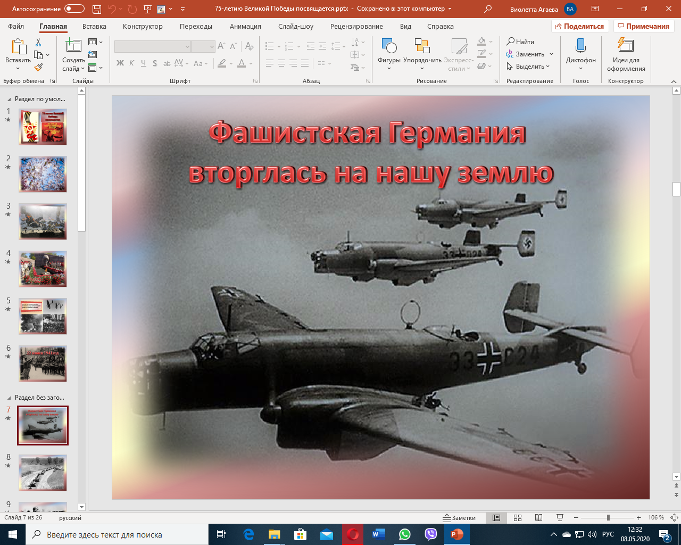Open the Animation (Анимация) tab
Screen dimensions: 681x545
pos(245,27)
